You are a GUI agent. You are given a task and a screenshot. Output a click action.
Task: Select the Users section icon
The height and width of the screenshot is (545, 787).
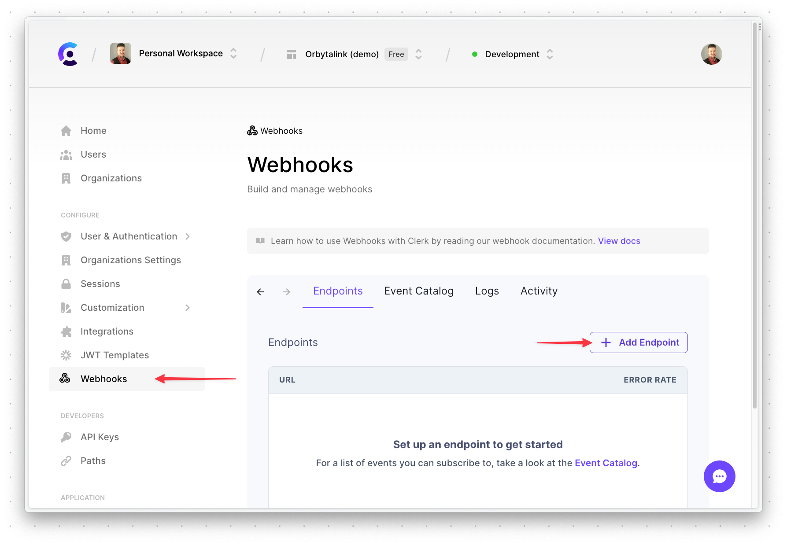pyautogui.click(x=66, y=154)
